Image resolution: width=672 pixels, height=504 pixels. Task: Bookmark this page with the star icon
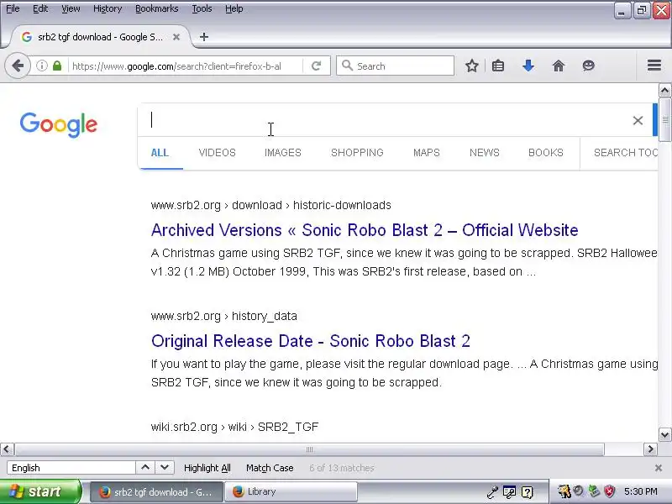(x=472, y=66)
